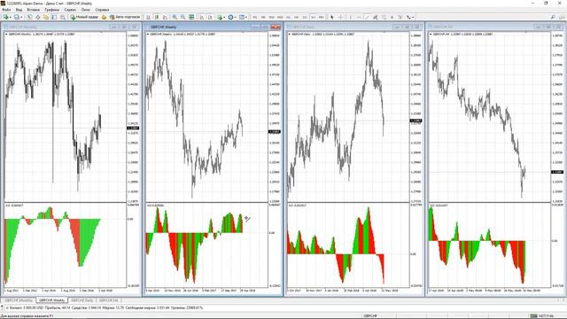The width and height of the screenshot is (567, 319).
Task: Open the Окно menu
Action: [86, 10]
